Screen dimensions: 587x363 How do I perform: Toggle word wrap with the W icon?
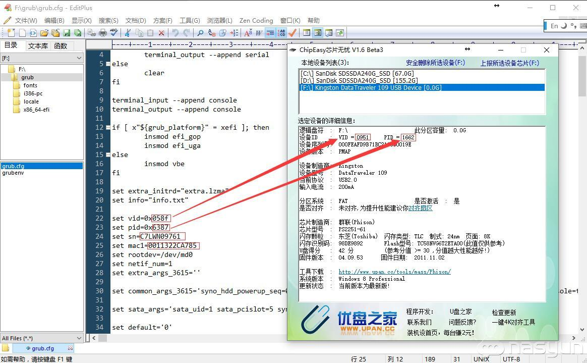[x=259, y=33]
